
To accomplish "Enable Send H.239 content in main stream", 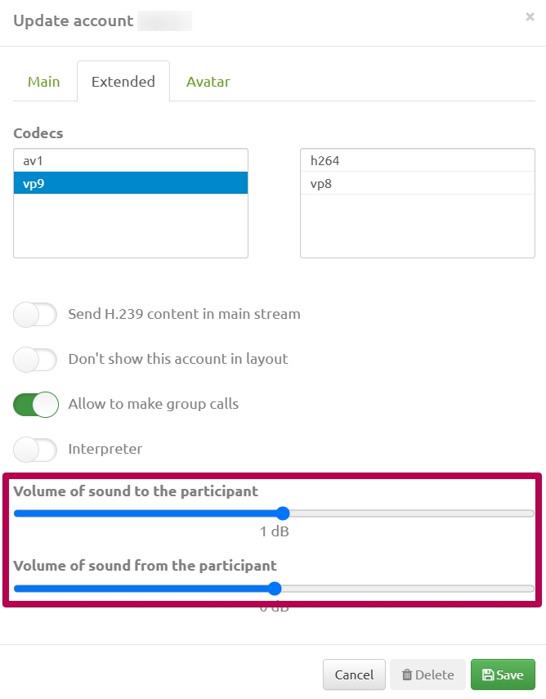I will click(34, 314).
